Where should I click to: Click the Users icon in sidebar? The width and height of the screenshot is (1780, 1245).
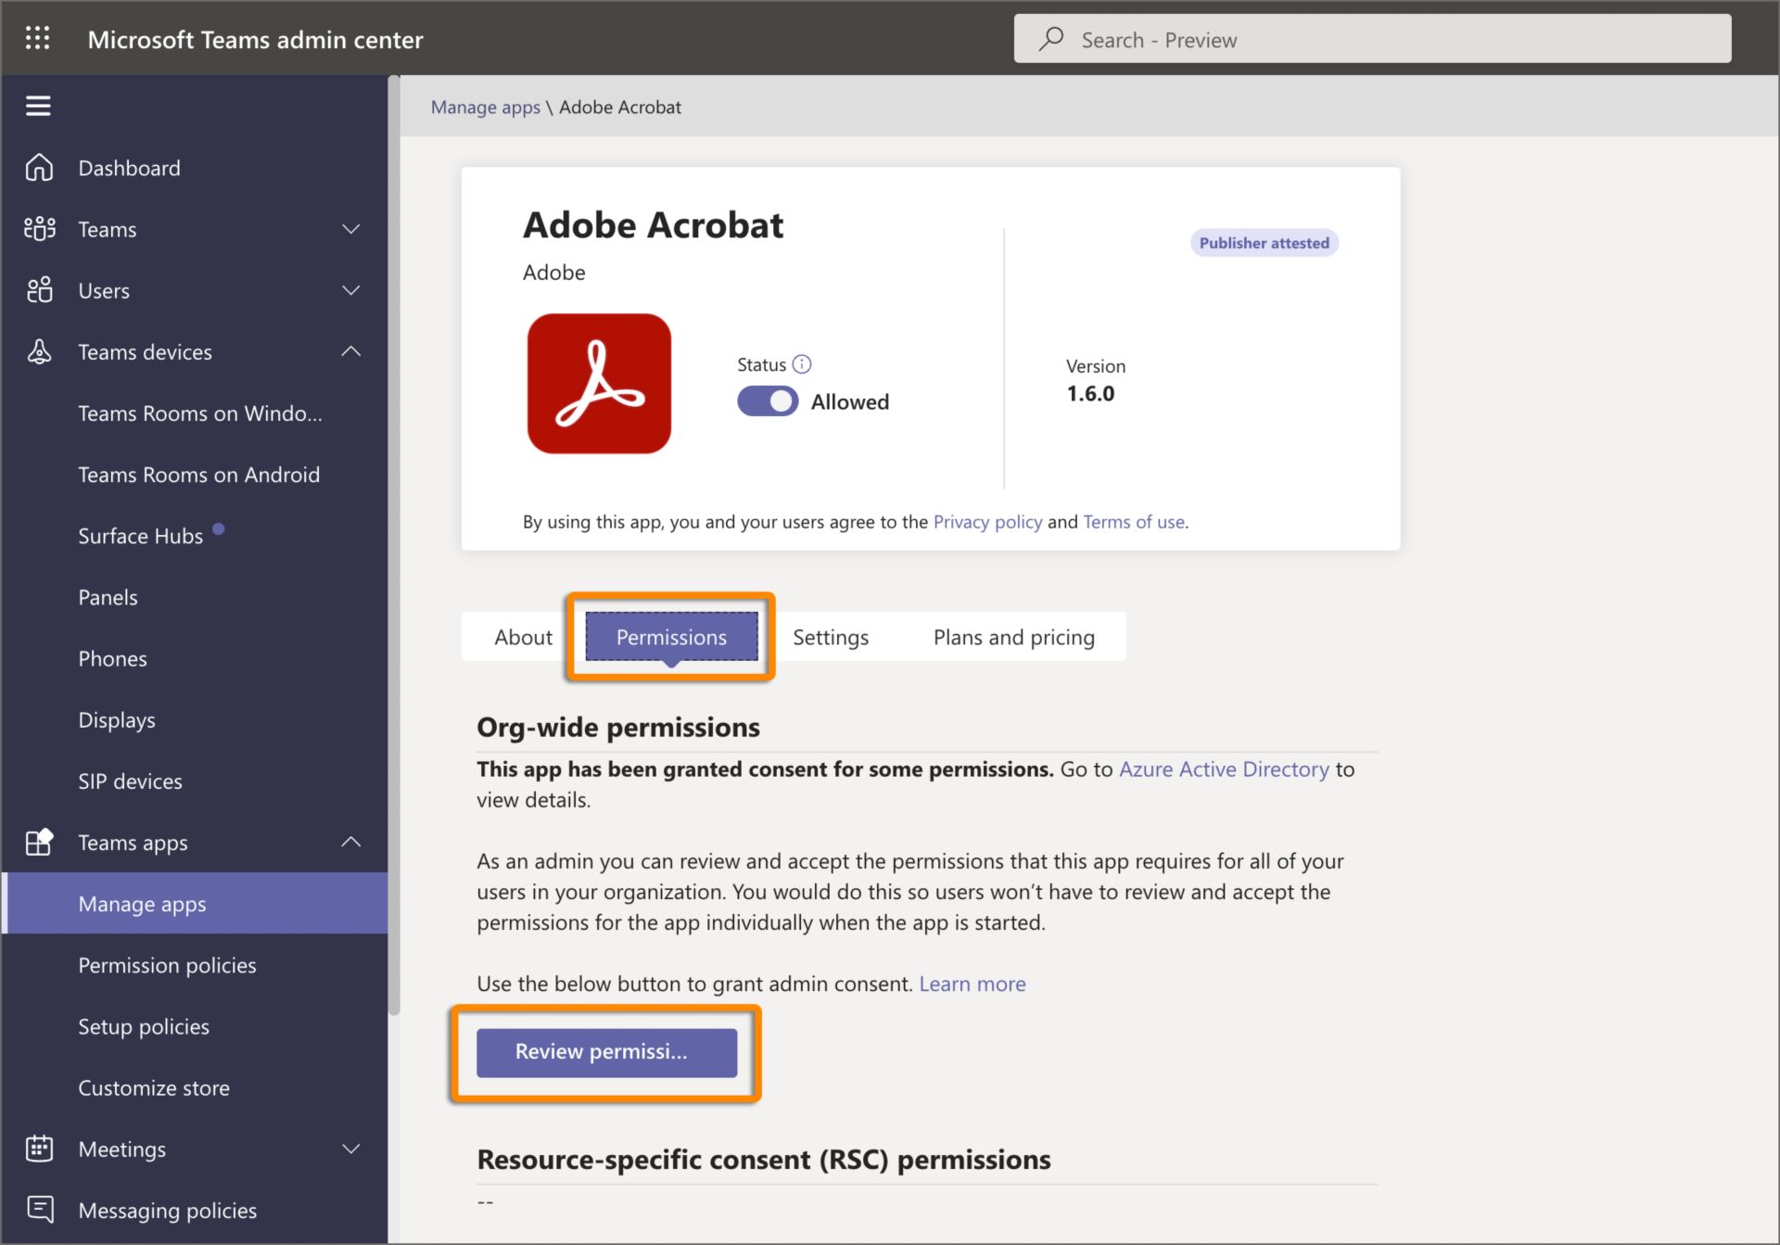[39, 289]
